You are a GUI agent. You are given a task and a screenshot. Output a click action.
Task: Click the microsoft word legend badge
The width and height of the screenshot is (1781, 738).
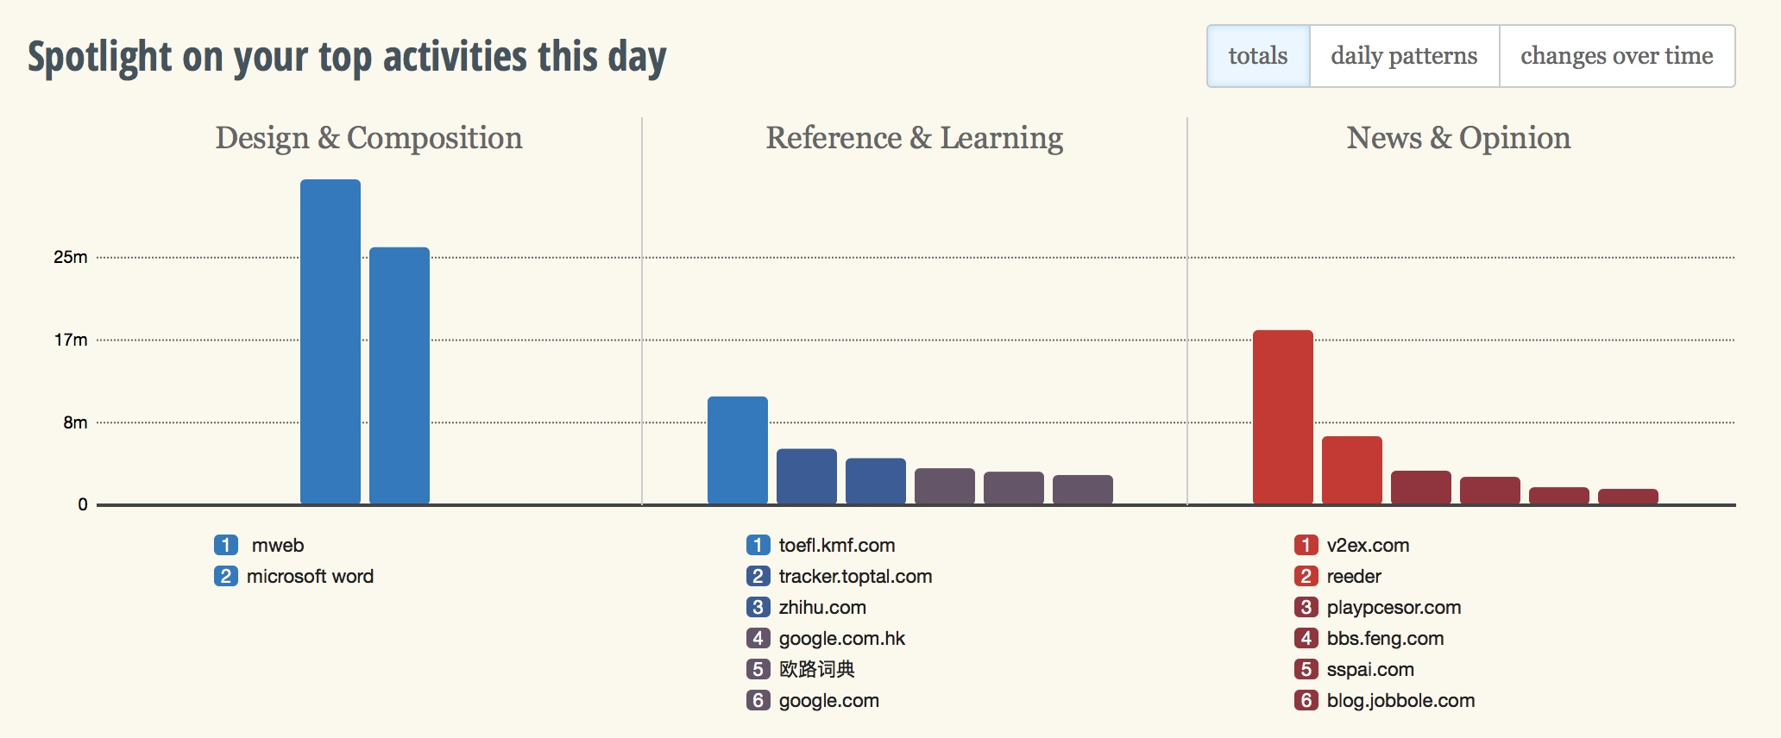tap(226, 576)
